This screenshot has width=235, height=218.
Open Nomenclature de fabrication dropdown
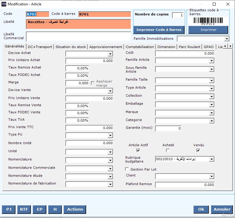click(110, 184)
